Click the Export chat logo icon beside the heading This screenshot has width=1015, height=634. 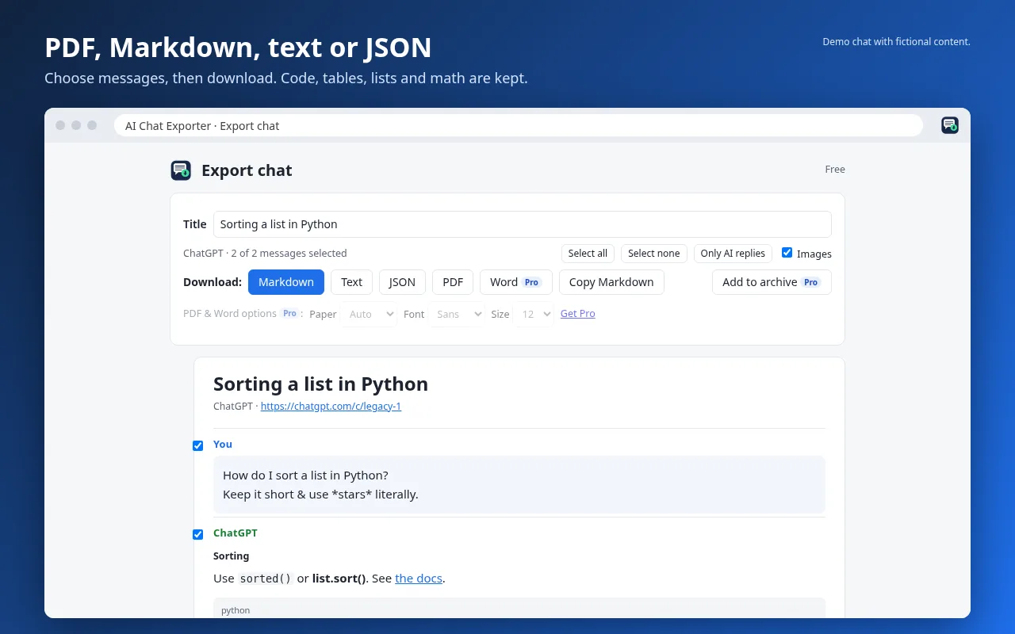coord(181,170)
